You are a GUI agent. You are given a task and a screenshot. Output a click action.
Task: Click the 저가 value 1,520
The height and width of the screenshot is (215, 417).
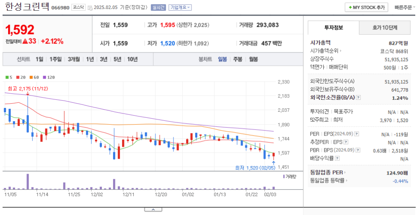(167, 43)
